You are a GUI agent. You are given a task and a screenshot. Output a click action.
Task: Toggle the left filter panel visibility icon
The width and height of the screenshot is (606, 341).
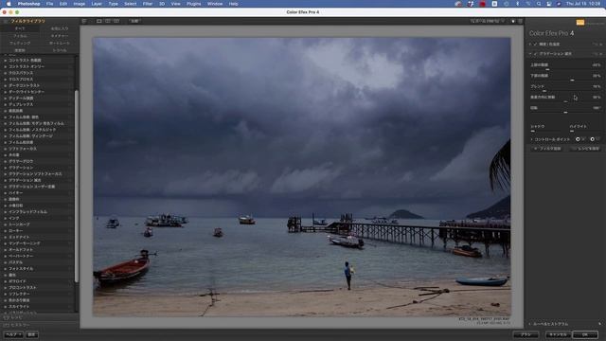coord(84,21)
